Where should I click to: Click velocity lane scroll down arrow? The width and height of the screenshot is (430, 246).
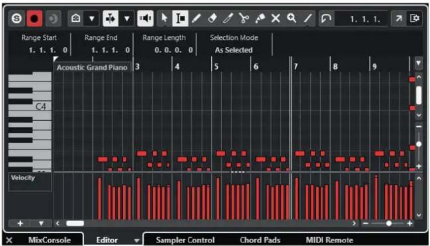click(x=419, y=215)
